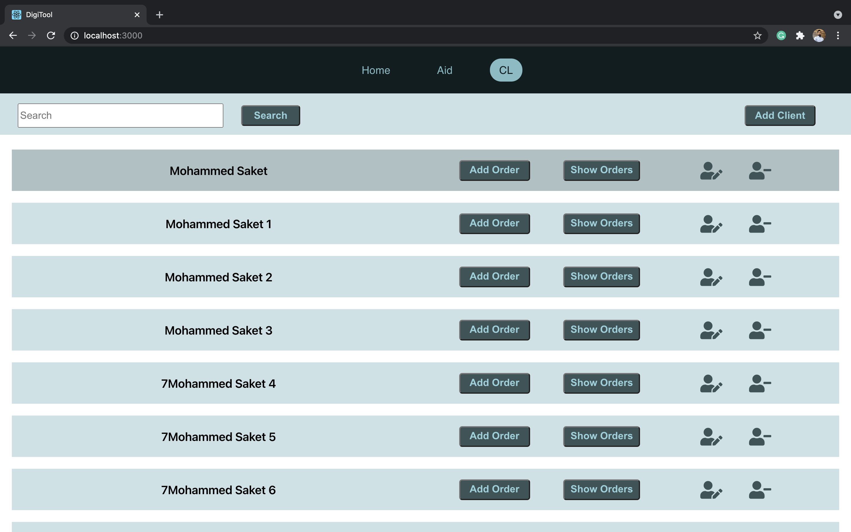851x532 pixels.
Task: Click inside the Search input field
Action: point(120,115)
